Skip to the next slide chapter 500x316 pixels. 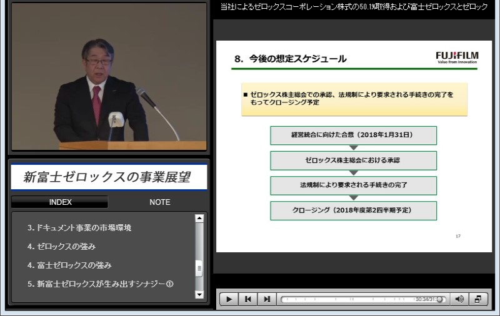tap(267, 299)
